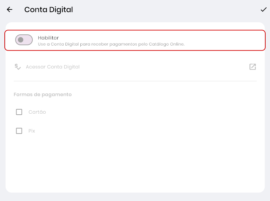Click the Formas de pagamento heading
Screen dimensions: 270x201
click(43, 94)
